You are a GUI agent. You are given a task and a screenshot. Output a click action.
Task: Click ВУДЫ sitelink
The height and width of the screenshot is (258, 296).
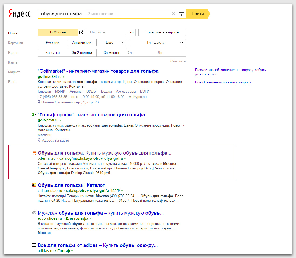click(x=91, y=91)
